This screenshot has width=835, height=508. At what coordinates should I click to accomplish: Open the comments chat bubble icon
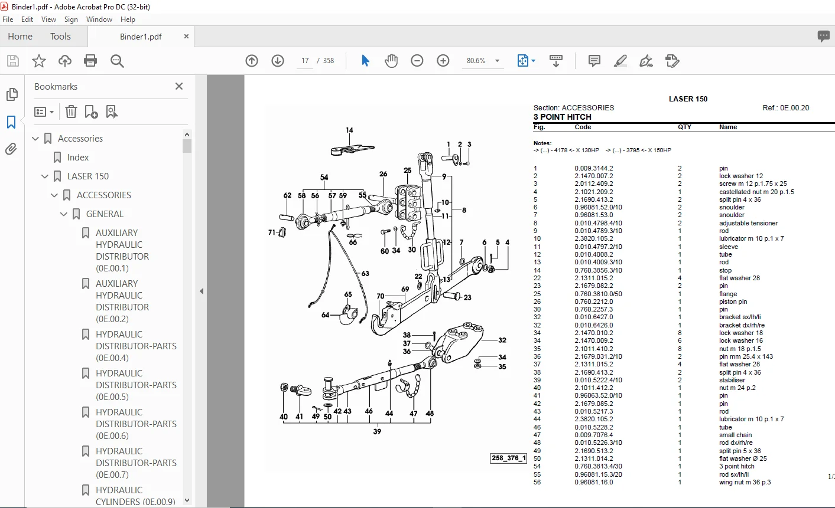824,37
